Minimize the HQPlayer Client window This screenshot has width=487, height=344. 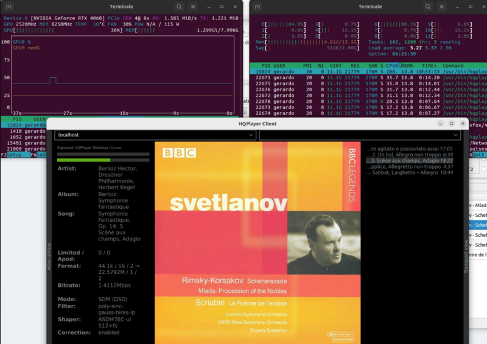pyautogui.click(x=440, y=124)
